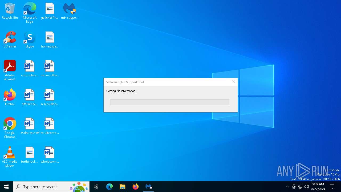Open the Action Center notifications icon
The width and height of the screenshot is (341, 192).
click(332, 187)
